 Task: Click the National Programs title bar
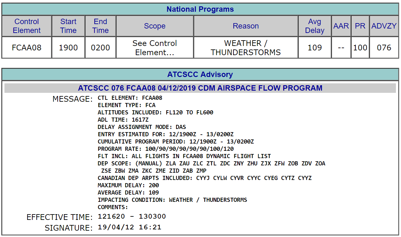[200, 9]
